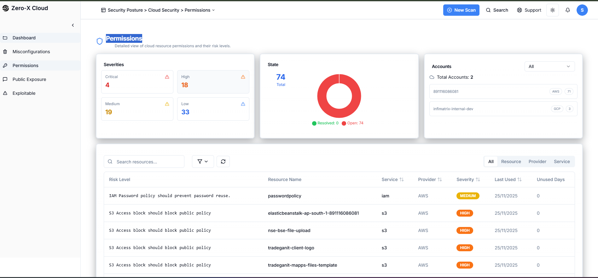Click the shield icon beside Permissions heading

(x=100, y=41)
